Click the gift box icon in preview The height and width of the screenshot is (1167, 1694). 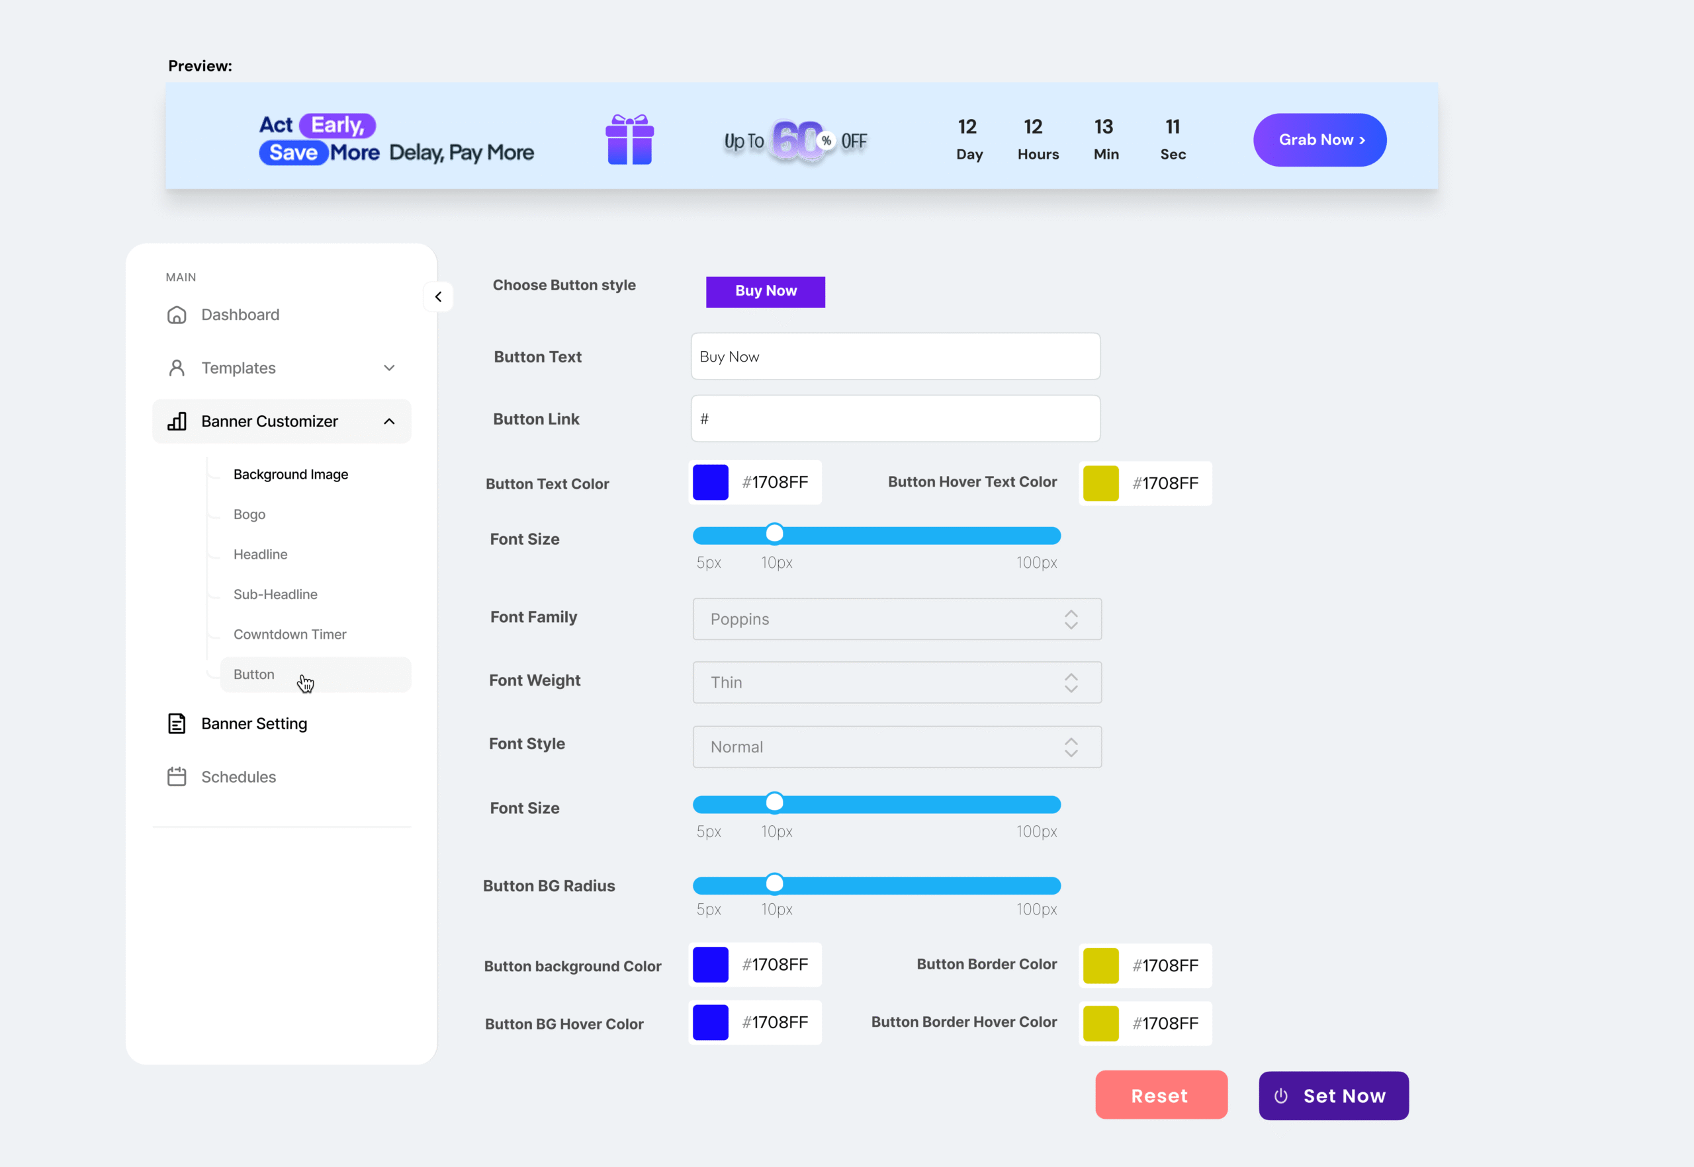629,140
